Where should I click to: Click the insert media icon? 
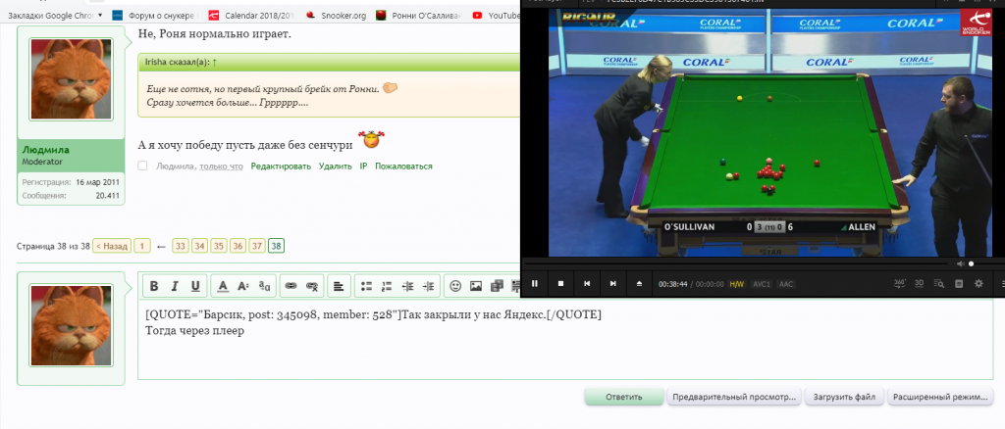[496, 286]
